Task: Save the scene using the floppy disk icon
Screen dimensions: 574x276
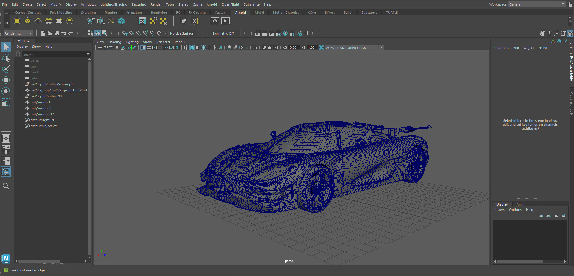Action: click(57, 33)
